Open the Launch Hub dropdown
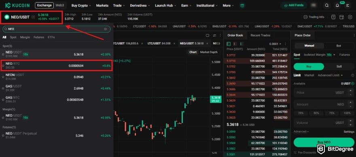Viewport: 356px width, 157px height. tap(166, 5)
